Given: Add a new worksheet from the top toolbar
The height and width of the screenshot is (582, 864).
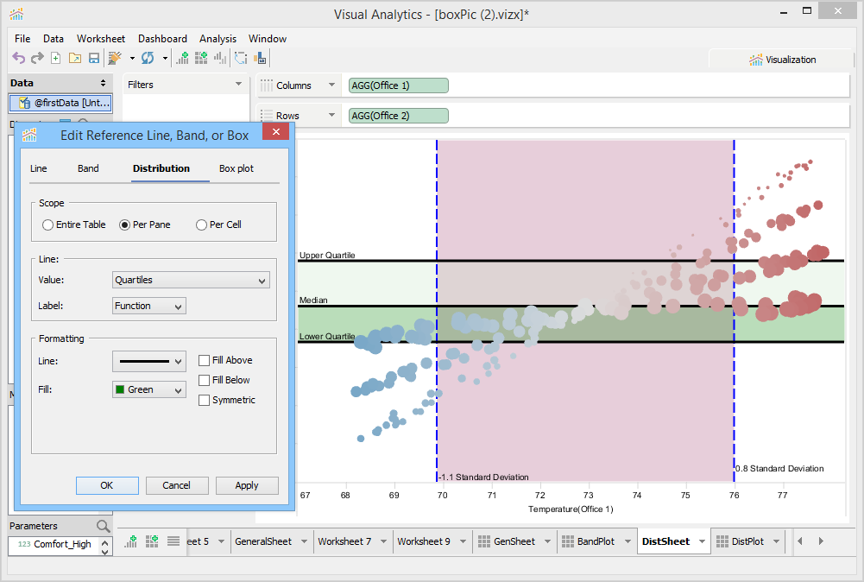Looking at the screenshot, I should tap(182, 58).
